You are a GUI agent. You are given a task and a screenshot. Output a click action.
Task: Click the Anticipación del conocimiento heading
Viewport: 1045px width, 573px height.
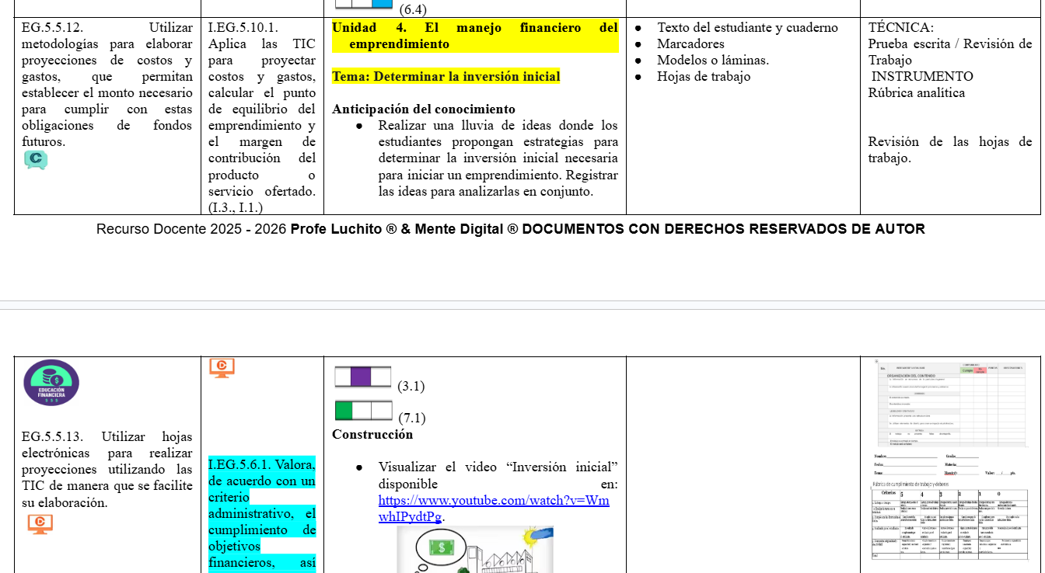pos(424,109)
